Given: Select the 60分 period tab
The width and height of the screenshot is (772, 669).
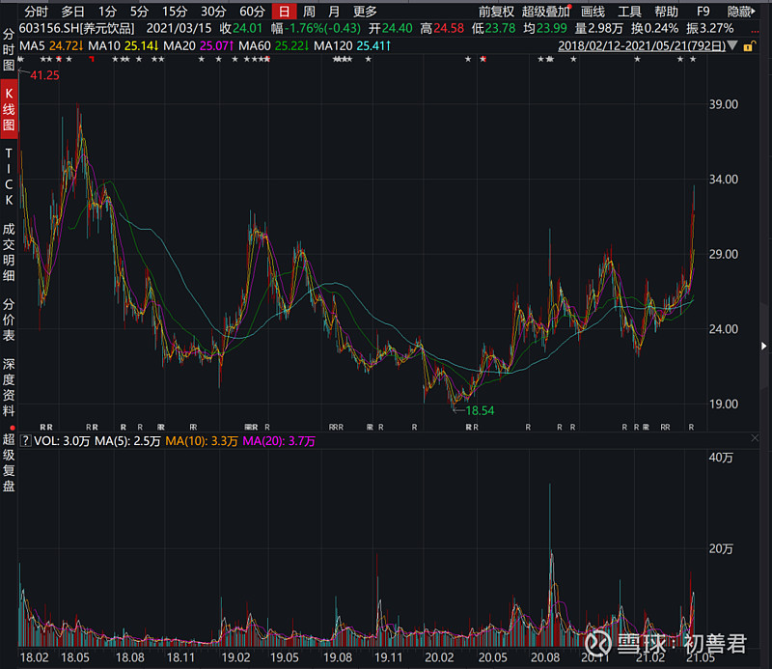Looking at the screenshot, I should [x=252, y=12].
